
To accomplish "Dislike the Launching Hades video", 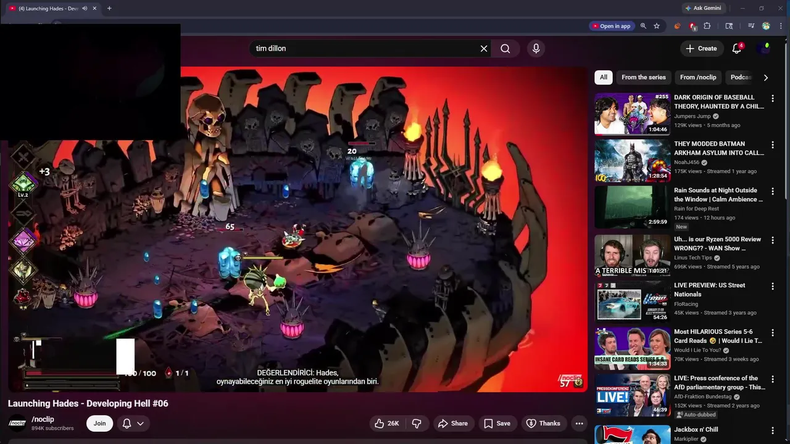I will pos(417,424).
